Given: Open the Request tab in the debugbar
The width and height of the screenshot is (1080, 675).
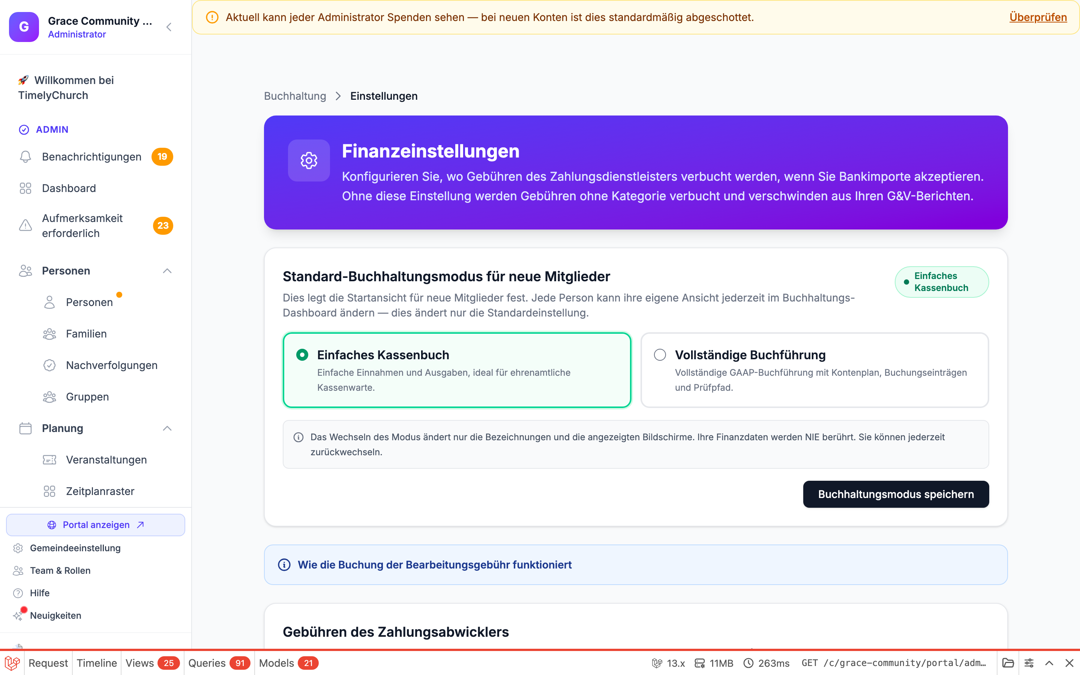Looking at the screenshot, I should (48, 663).
